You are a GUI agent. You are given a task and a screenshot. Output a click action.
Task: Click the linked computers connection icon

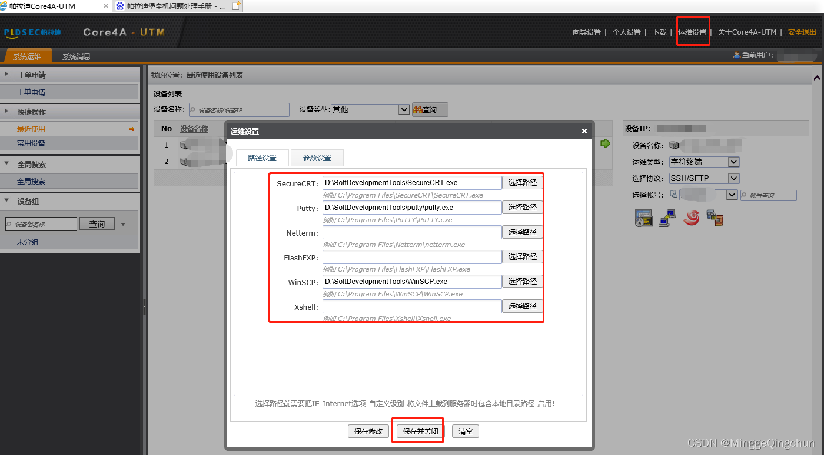point(667,218)
